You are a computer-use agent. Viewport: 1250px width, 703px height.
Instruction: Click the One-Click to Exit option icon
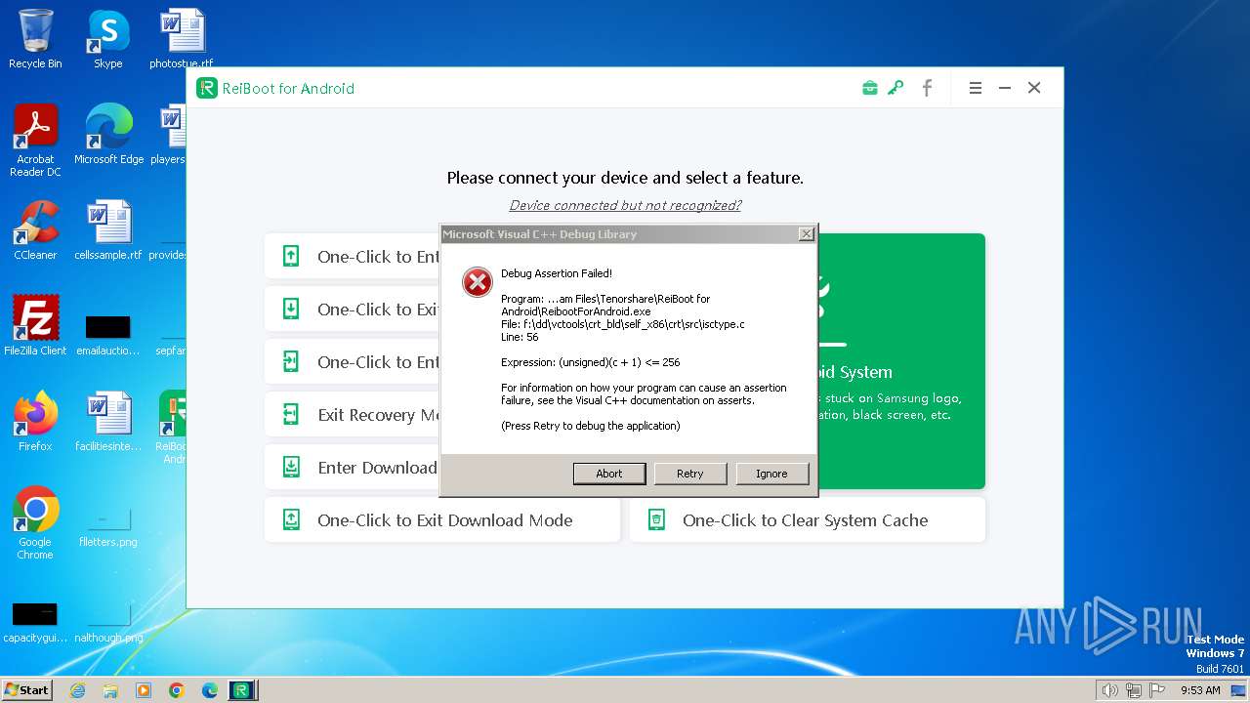click(291, 310)
